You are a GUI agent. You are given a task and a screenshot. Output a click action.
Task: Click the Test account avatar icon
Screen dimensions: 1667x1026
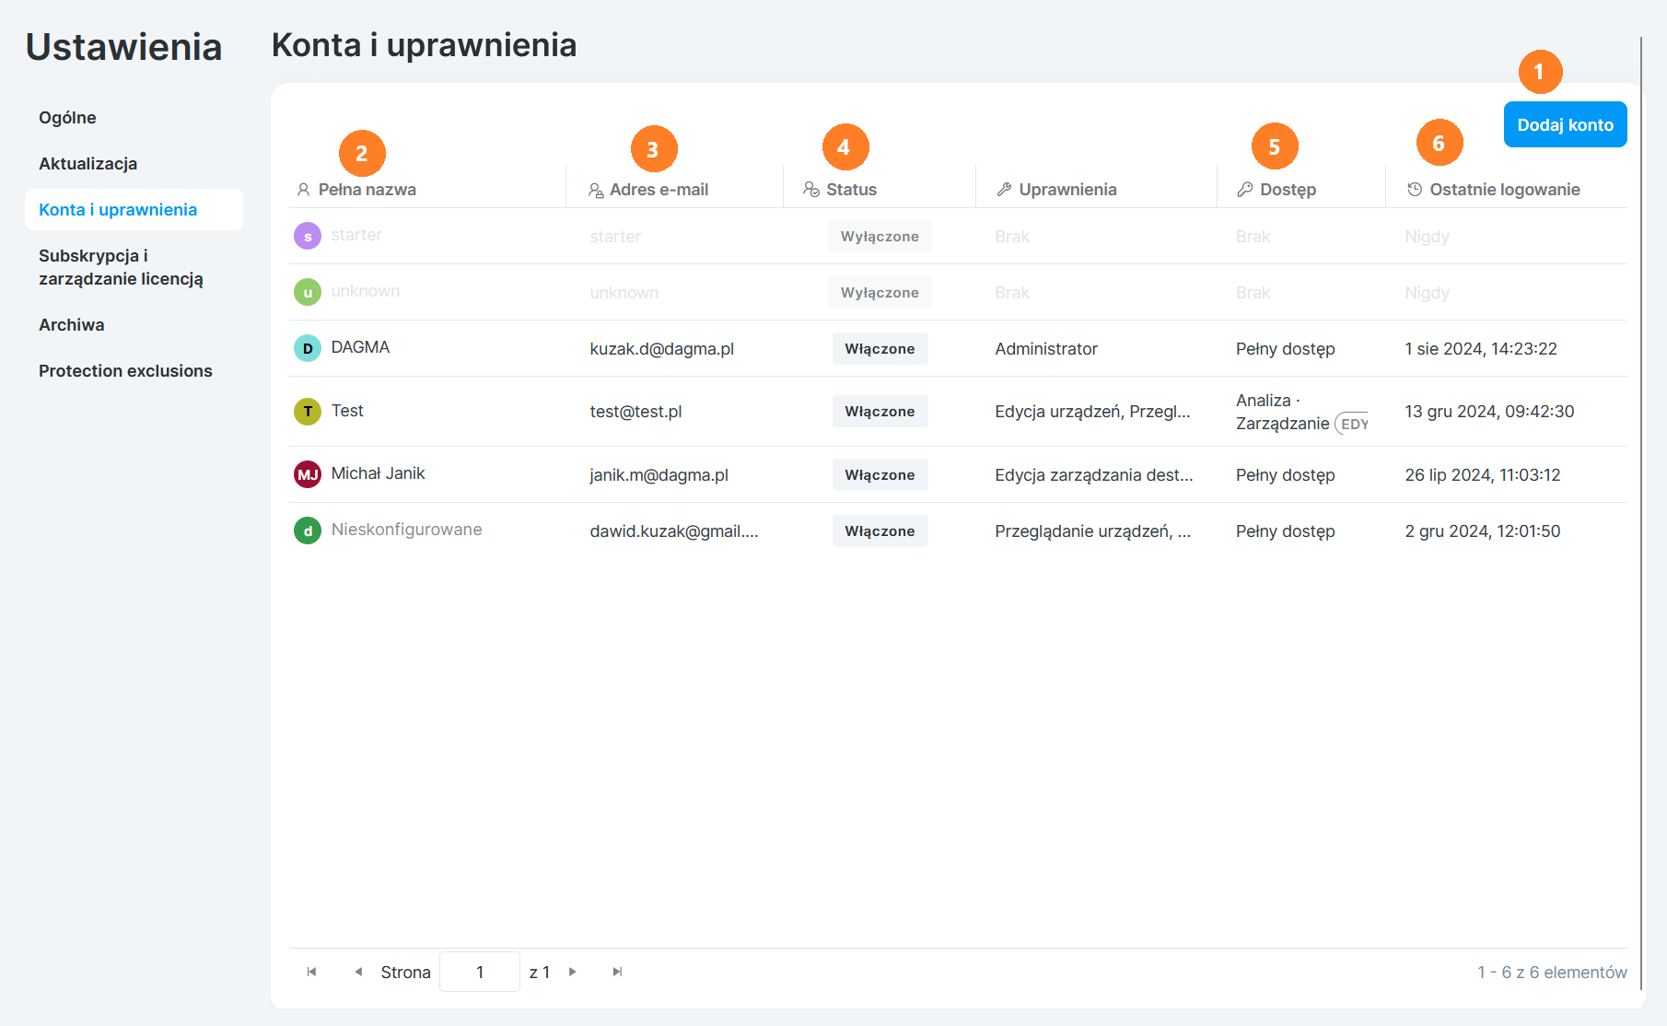[x=307, y=412]
